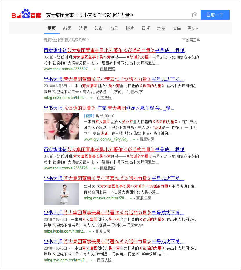Click the Baidu logo
This screenshot has height=270, width=241.
point(26,15)
